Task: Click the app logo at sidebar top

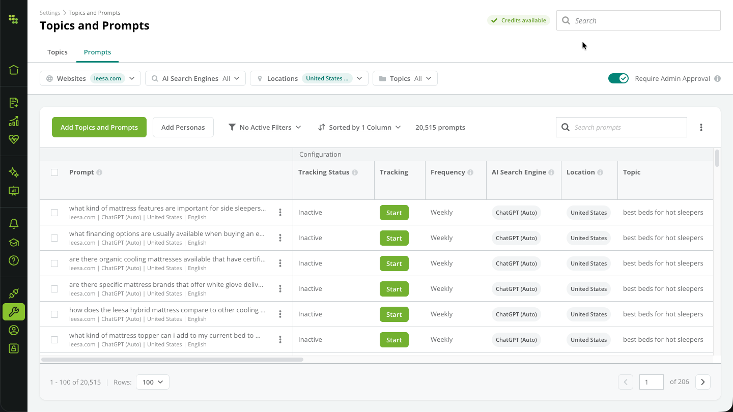Action: click(x=14, y=20)
